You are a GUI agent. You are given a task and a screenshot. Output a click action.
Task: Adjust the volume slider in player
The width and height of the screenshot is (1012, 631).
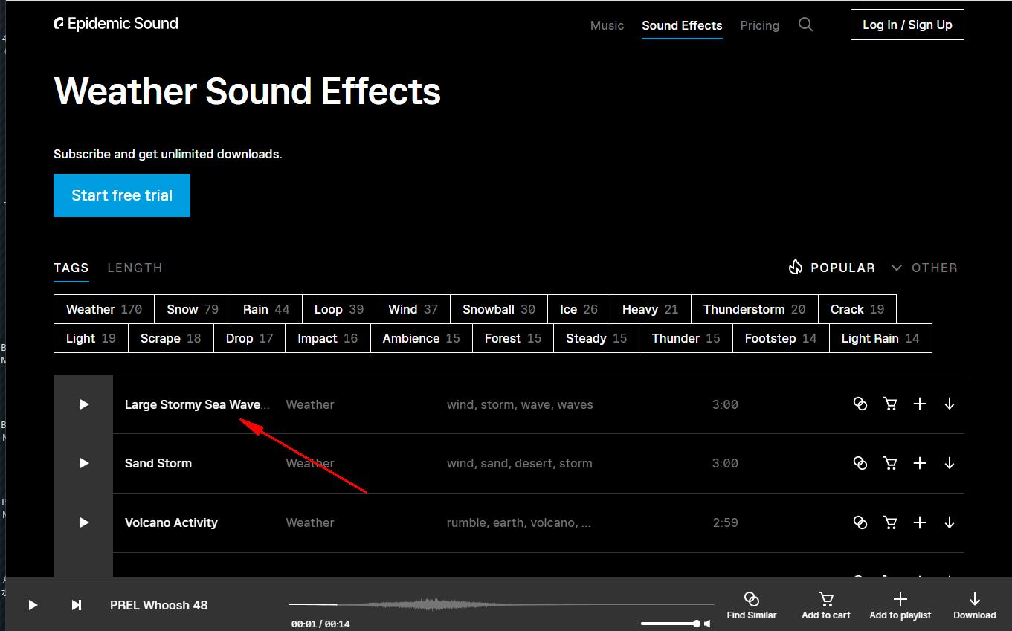pyautogui.click(x=669, y=624)
